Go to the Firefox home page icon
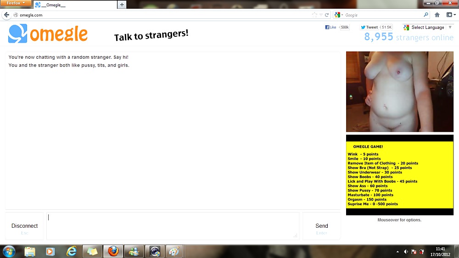459x258 pixels. (x=437, y=15)
